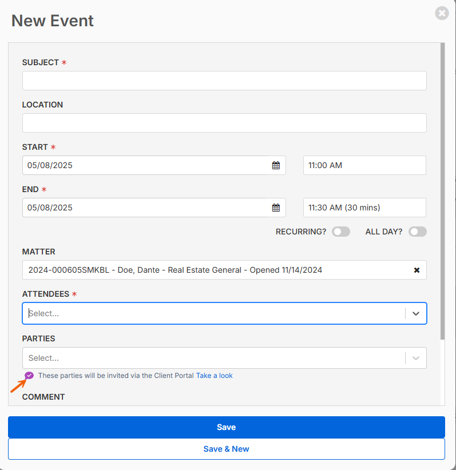Focus the Subject text field
The width and height of the screenshot is (456, 470).
click(x=224, y=81)
